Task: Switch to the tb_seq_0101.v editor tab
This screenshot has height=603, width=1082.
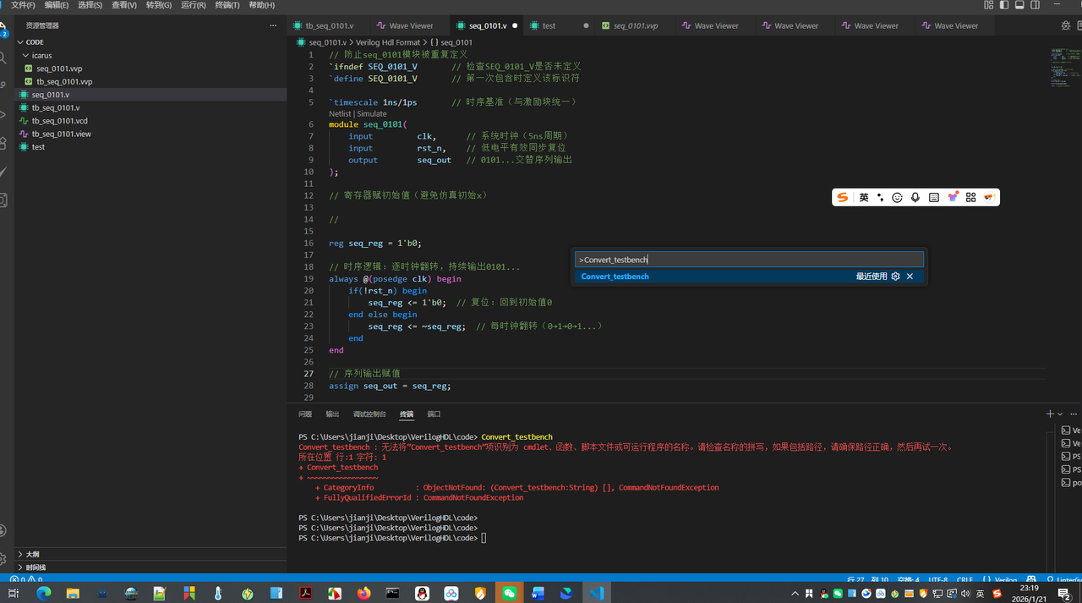Action: click(x=330, y=25)
